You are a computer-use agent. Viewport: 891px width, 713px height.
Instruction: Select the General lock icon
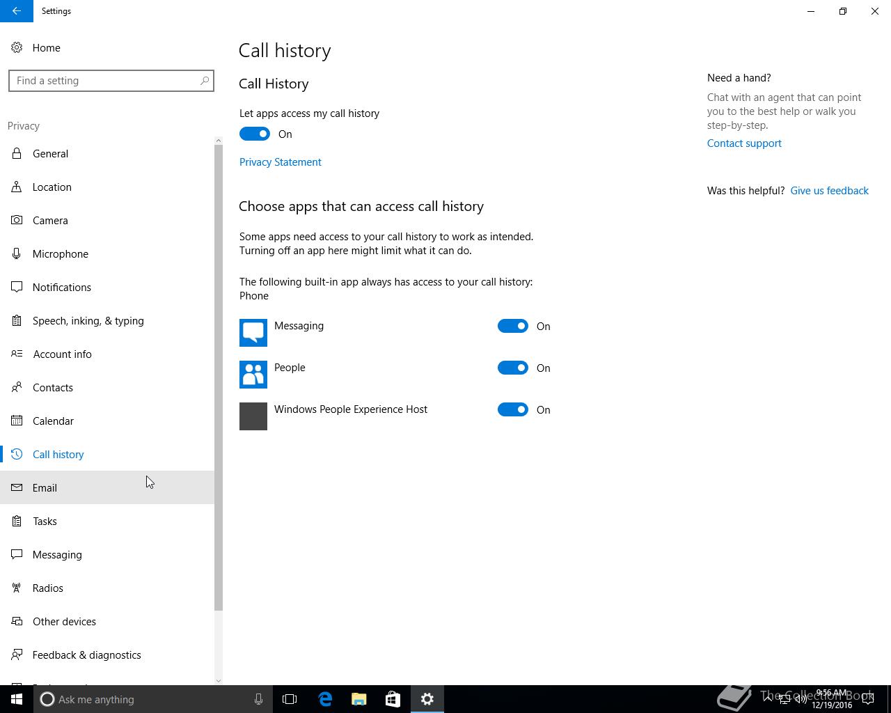tap(17, 153)
